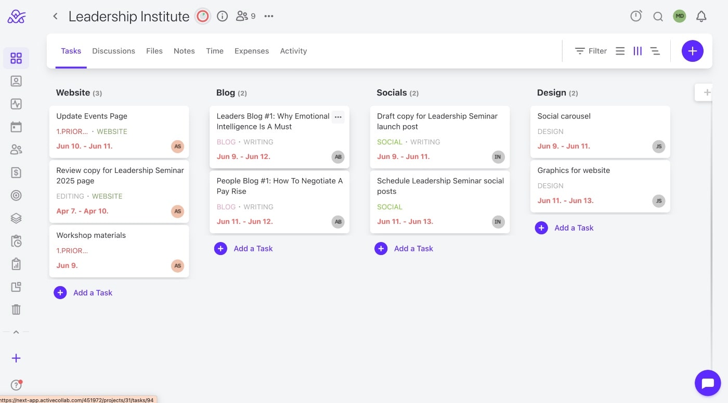
Task: Open the search magnifier icon
Action: coord(658,17)
